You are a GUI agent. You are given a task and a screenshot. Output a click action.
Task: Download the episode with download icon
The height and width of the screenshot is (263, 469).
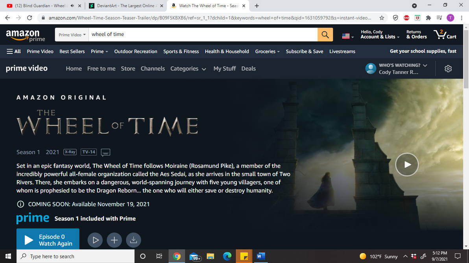click(133, 240)
